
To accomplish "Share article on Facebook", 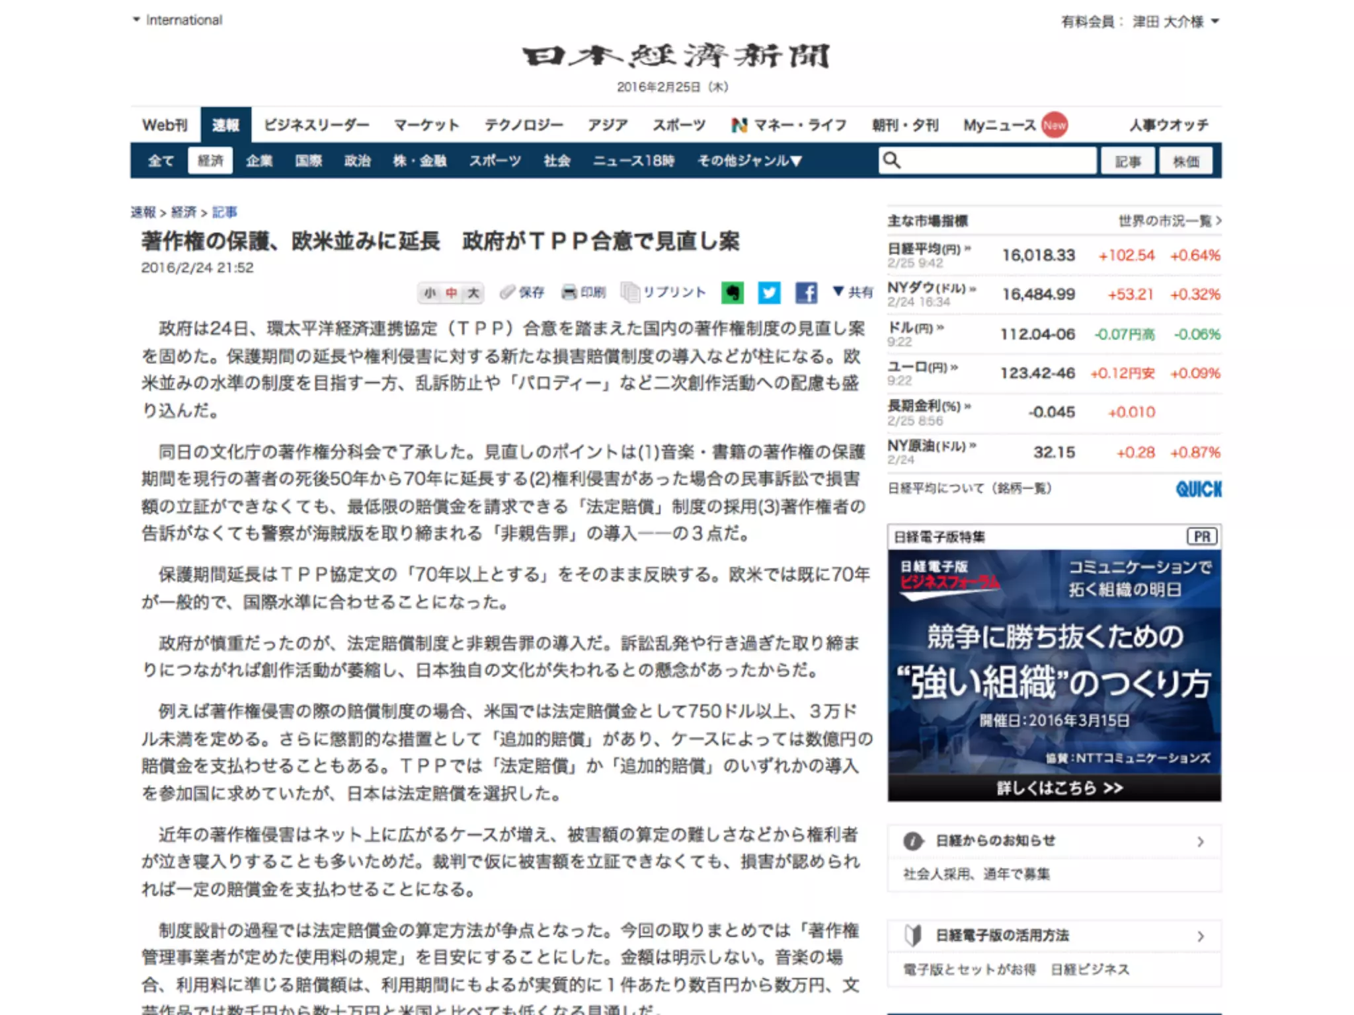I will tap(806, 292).
